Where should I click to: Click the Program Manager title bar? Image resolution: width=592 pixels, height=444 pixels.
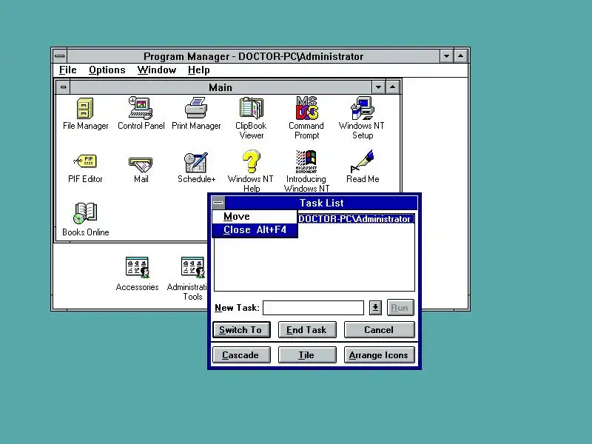(253, 56)
